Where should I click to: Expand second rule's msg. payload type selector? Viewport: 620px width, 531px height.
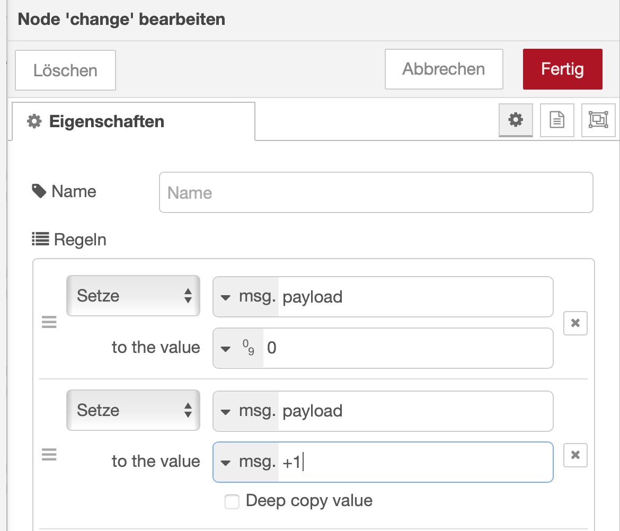246,411
